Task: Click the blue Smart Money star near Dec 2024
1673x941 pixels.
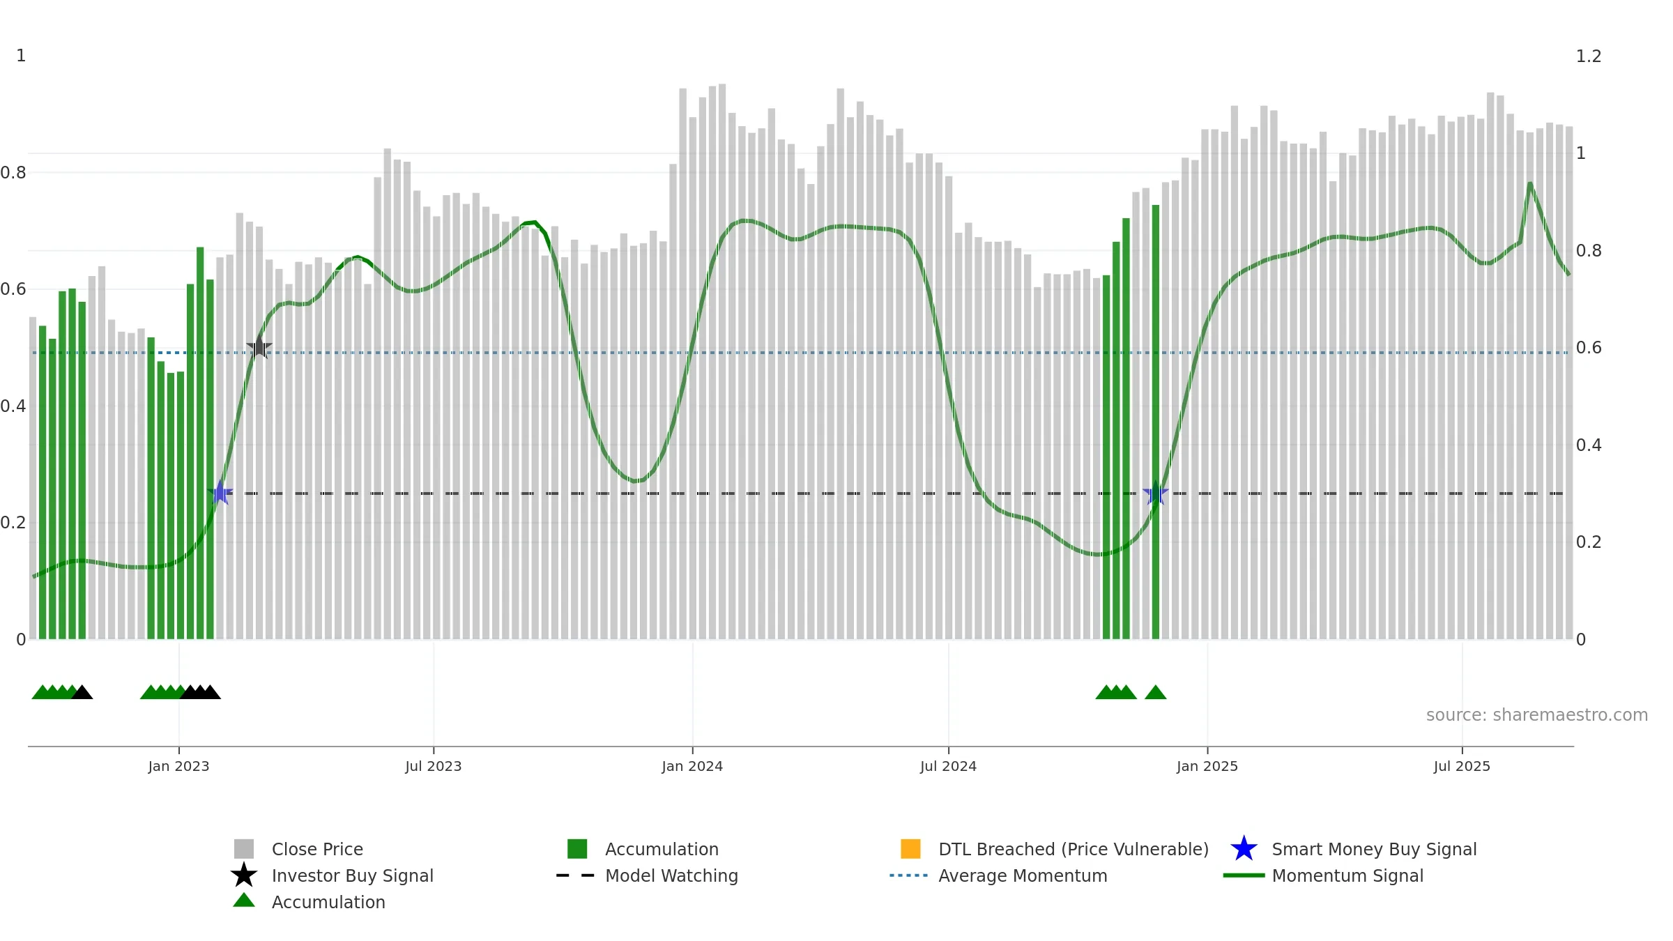Action: point(1155,493)
